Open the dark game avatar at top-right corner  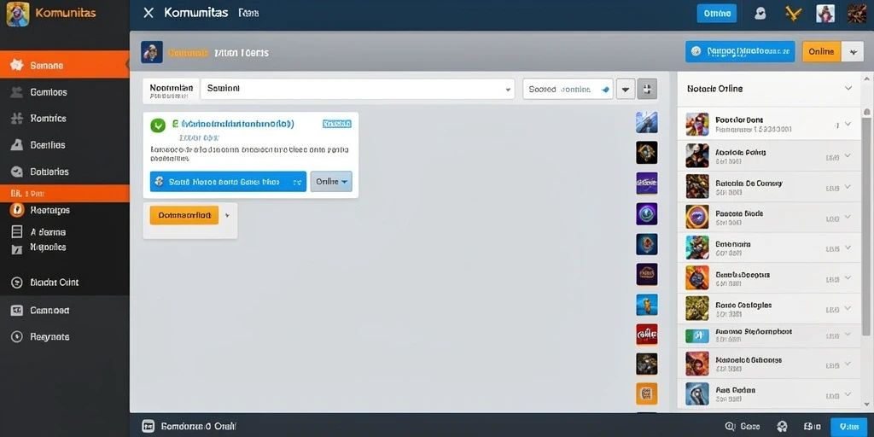pos(857,14)
